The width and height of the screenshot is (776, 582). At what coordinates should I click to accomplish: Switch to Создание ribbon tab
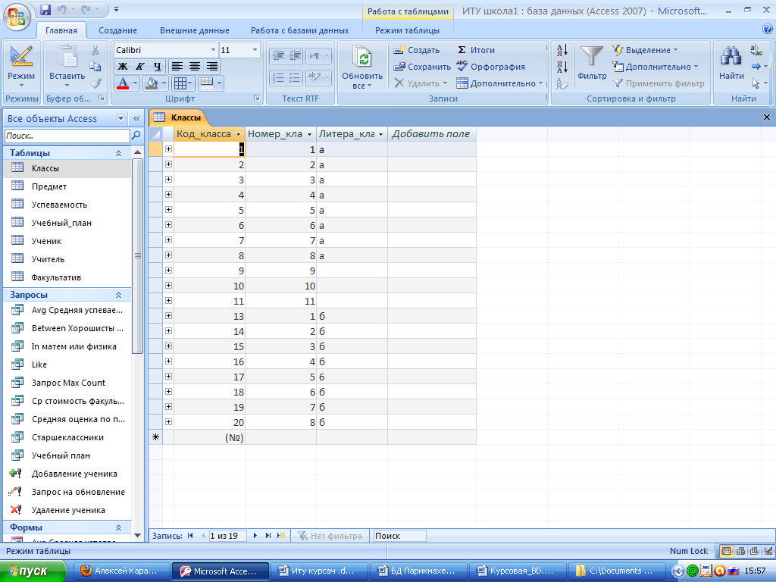click(117, 30)
